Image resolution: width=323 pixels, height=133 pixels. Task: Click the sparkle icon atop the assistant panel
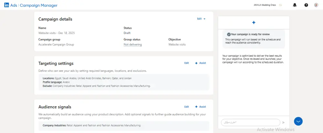254,23
